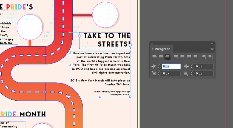Select the TAKE TO THE STREETS! heading
The height and width of the screenshot is (128, 233).
pos(107,40)
